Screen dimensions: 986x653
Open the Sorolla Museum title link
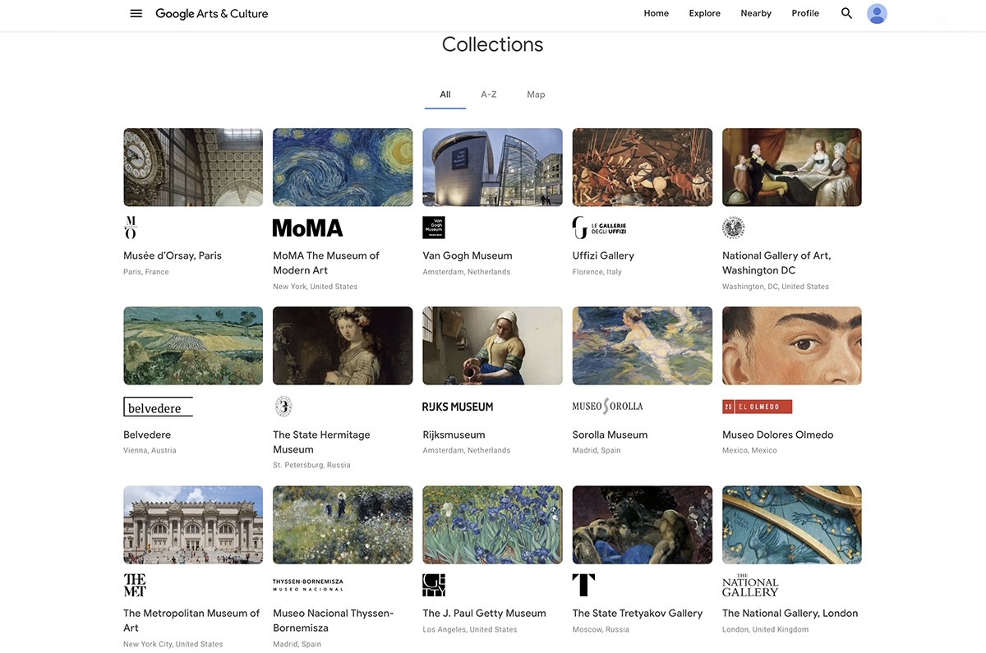[610, 435]
